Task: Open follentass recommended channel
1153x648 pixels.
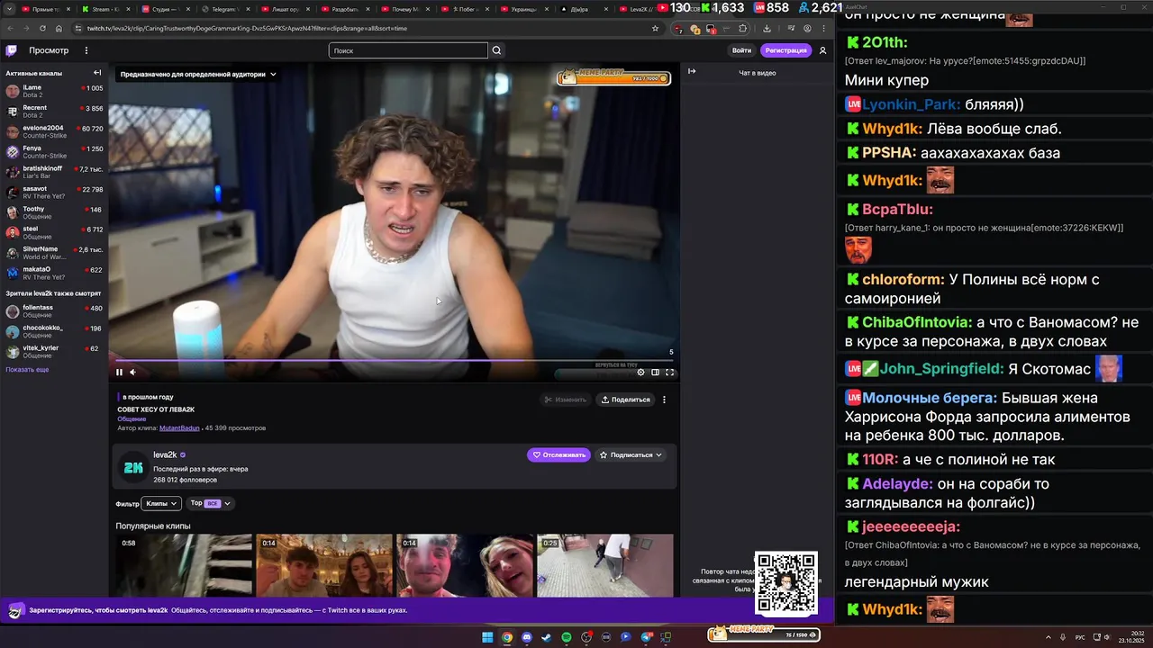Action: coord(54,311)
